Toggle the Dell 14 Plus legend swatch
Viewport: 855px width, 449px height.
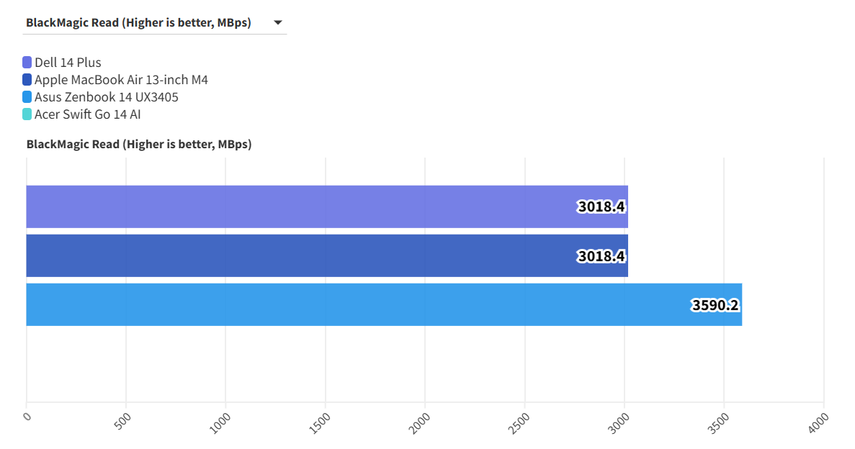[27, 63]
